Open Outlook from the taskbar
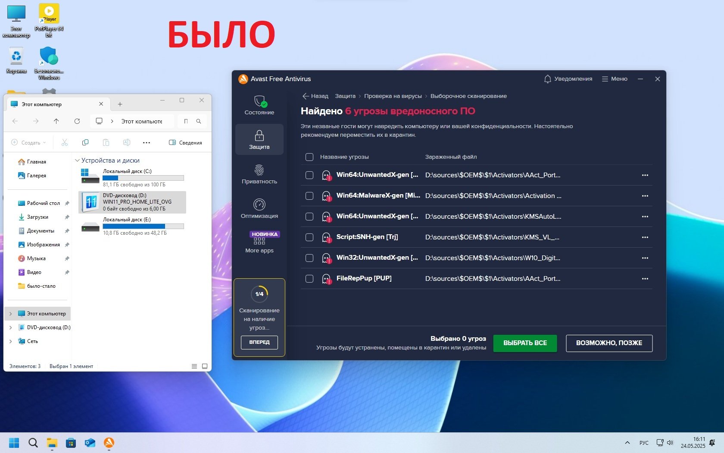Screen dimensions: 724x453 [x=90, y=443]
